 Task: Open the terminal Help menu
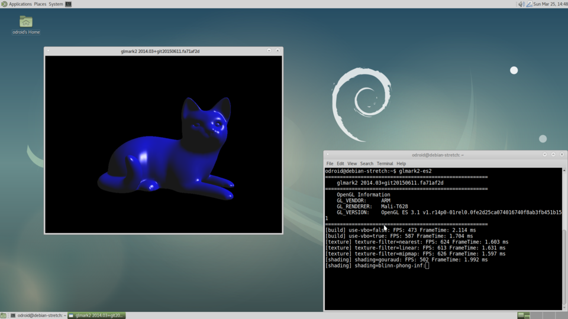[x=401, y=164]
